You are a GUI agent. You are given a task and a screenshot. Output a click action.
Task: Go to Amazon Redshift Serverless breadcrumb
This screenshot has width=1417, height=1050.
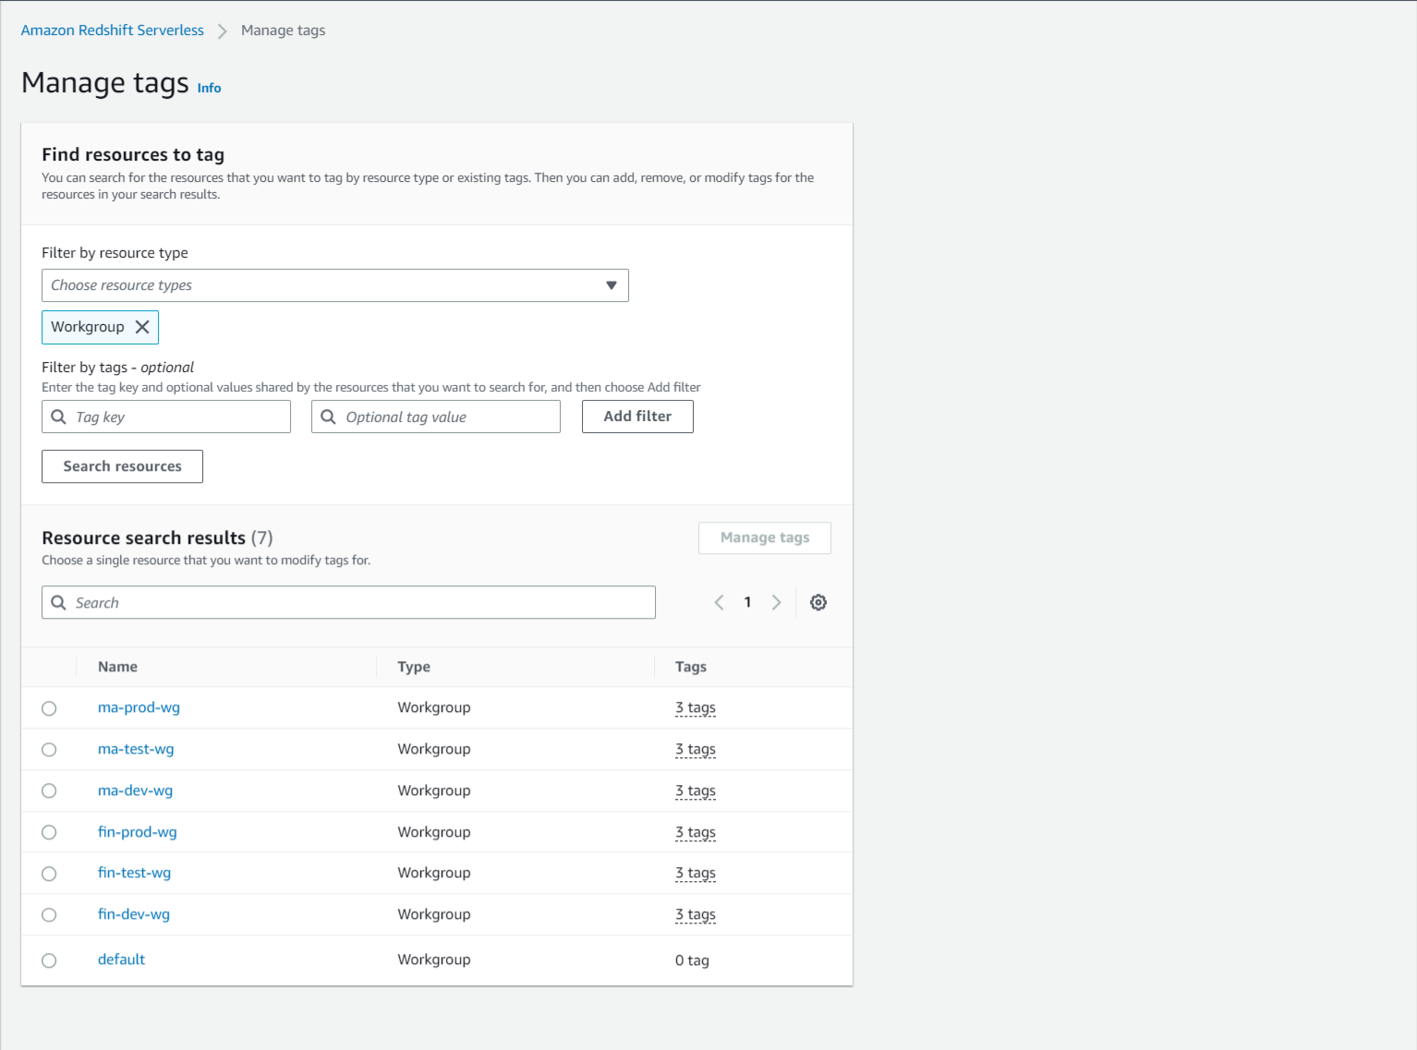tap(113, 30)
